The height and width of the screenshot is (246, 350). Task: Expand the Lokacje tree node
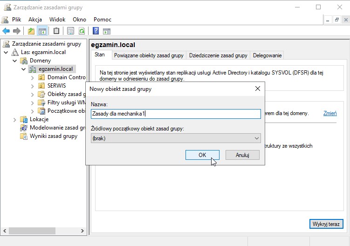tap(15, 119)
